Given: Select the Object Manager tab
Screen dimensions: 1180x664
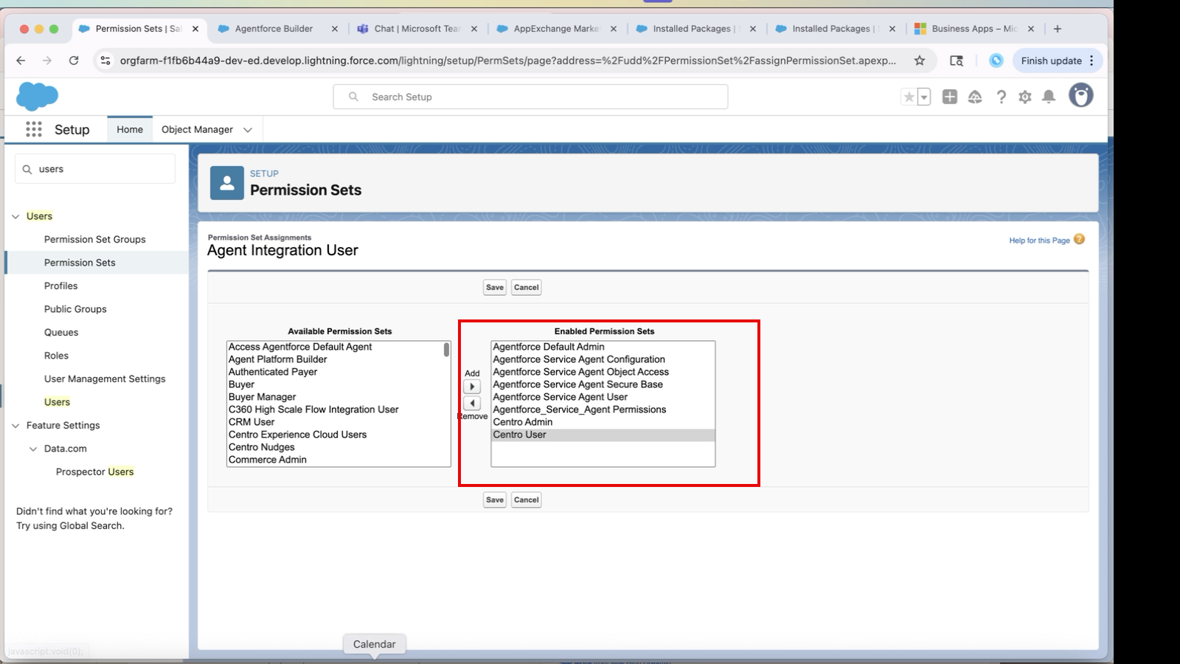Looking at the screenshot, I should coord(197,129).
